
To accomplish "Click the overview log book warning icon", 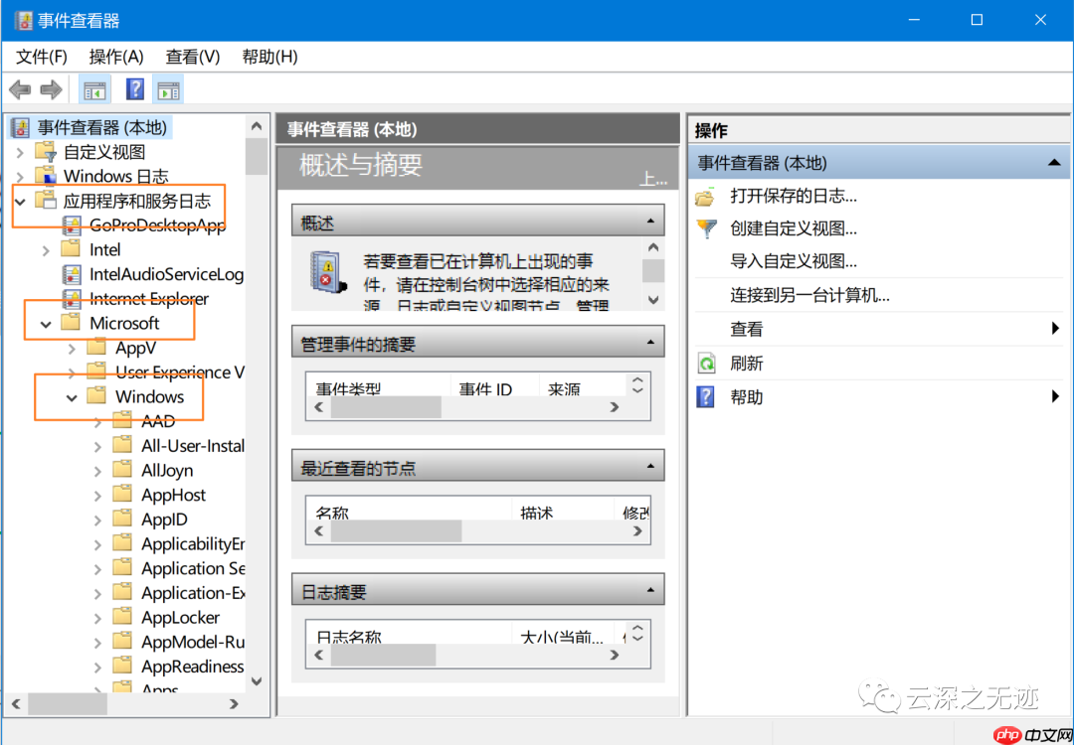I will pos(327,272).
